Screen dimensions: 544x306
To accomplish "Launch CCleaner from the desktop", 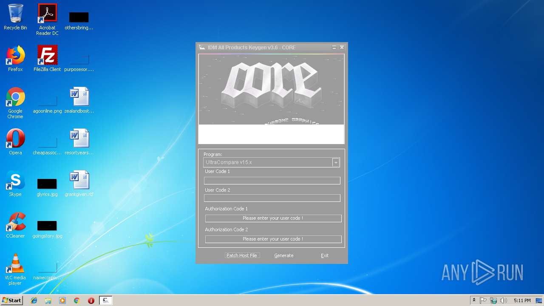I will point(15,225).
